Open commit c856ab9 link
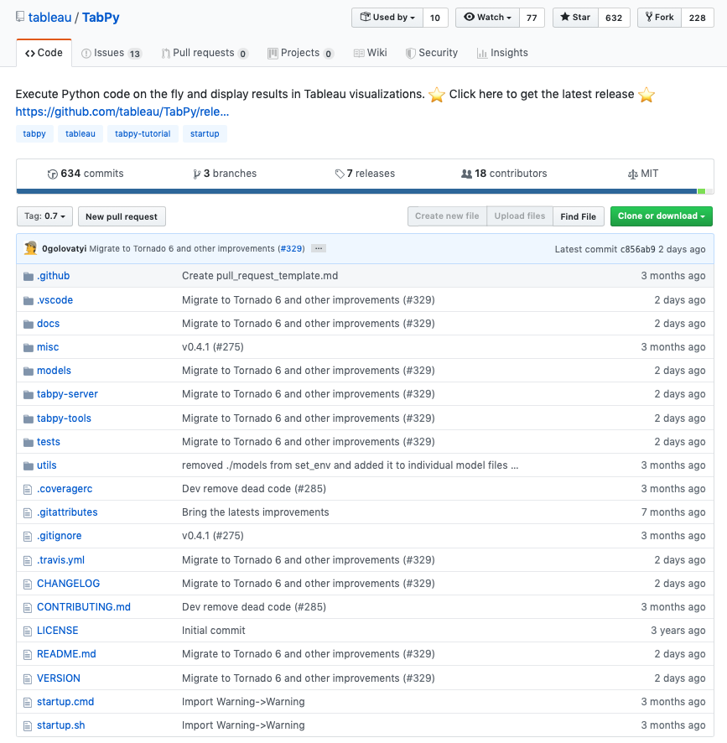Viewport: 727px width, 743px height. click(638, 249)
